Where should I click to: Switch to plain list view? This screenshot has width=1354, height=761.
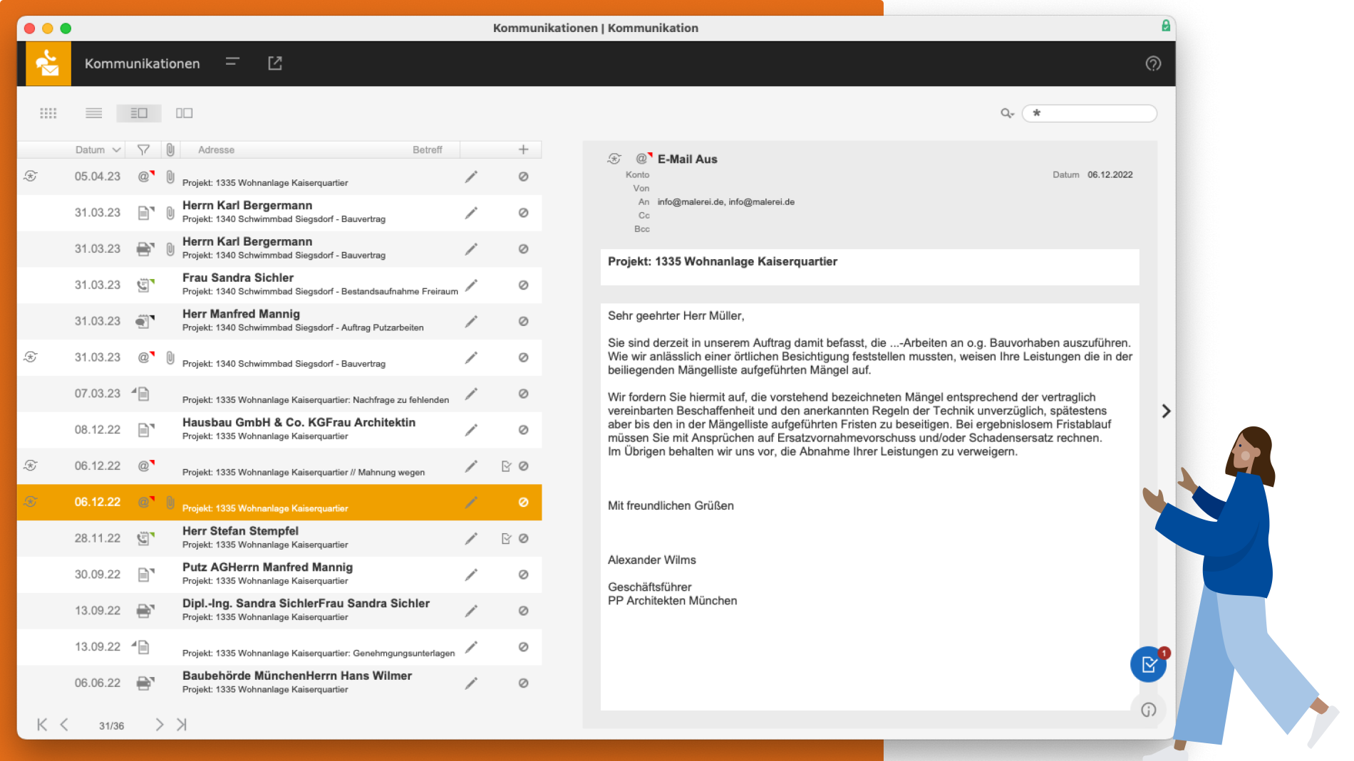[94, 113]
